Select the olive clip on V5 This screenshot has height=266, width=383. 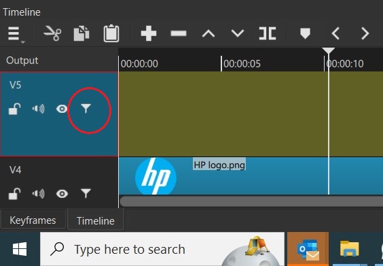251,114
